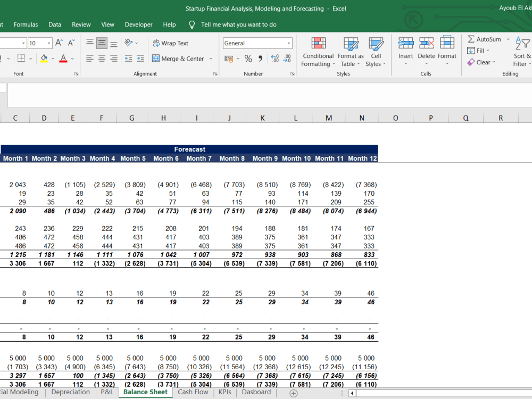The width and height of the screenshot is (532, 399).
Task: Switch to the Cash Flow sheet tab
Action: click(x=193, y=392)
